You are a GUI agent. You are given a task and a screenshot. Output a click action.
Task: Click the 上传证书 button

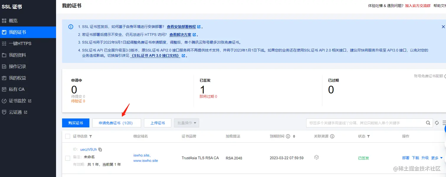pyautogui.click(x=158, y=123)
